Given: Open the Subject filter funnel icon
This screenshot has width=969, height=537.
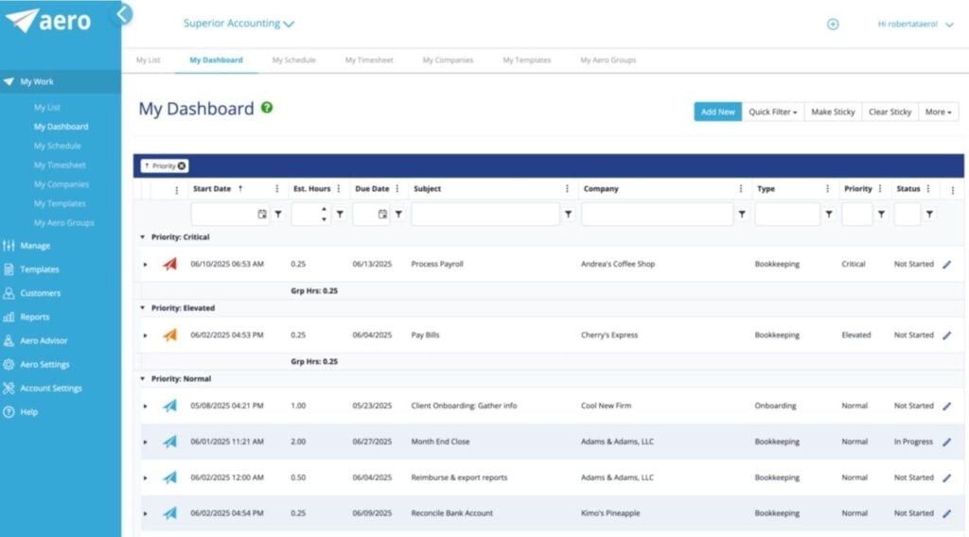Looking at the screenshot, I should (568, 215).
